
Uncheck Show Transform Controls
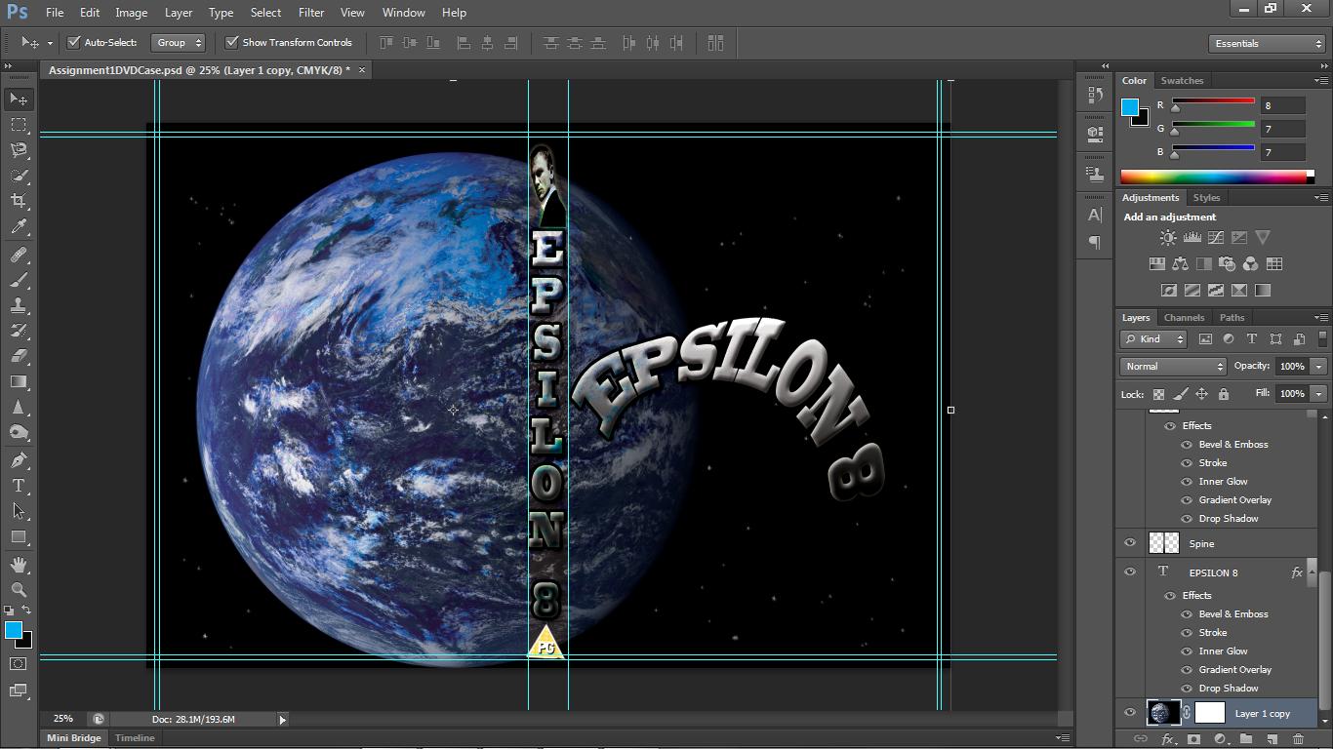[232, 42]
